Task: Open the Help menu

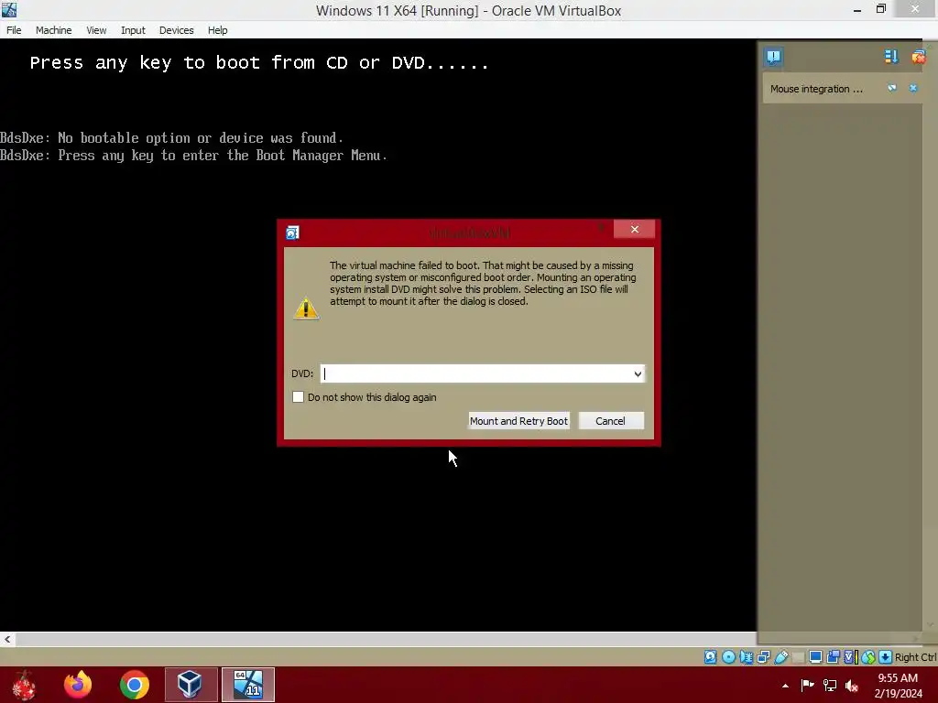Action: coord(217,30)
